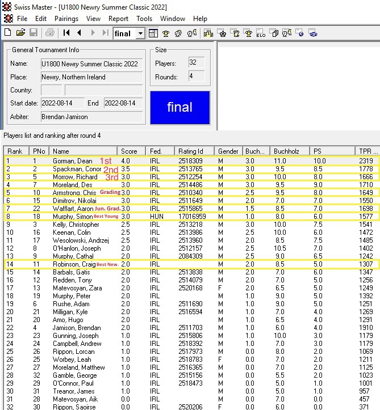Viewport: 380px width, 410px height.
Task: Go to the first round arrow
Action: (x=67, y=33)
